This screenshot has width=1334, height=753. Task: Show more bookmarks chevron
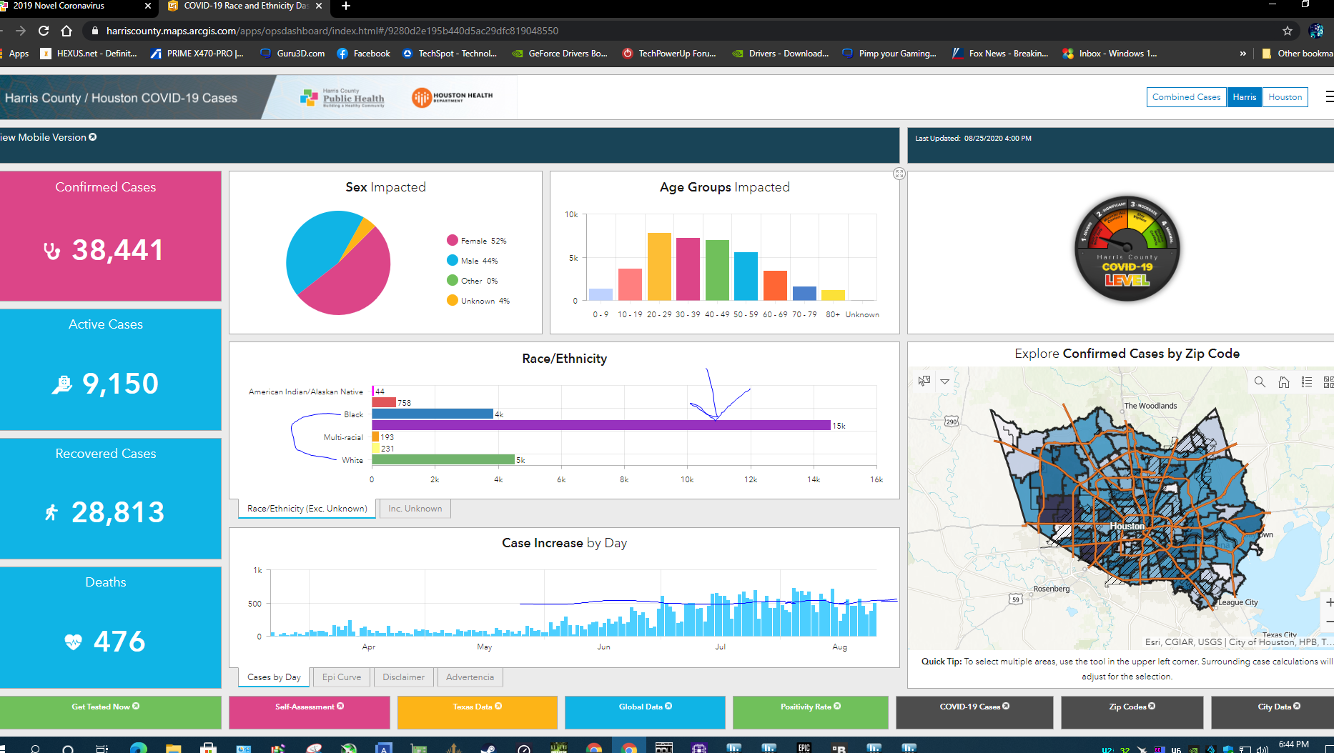(1242, 54)
